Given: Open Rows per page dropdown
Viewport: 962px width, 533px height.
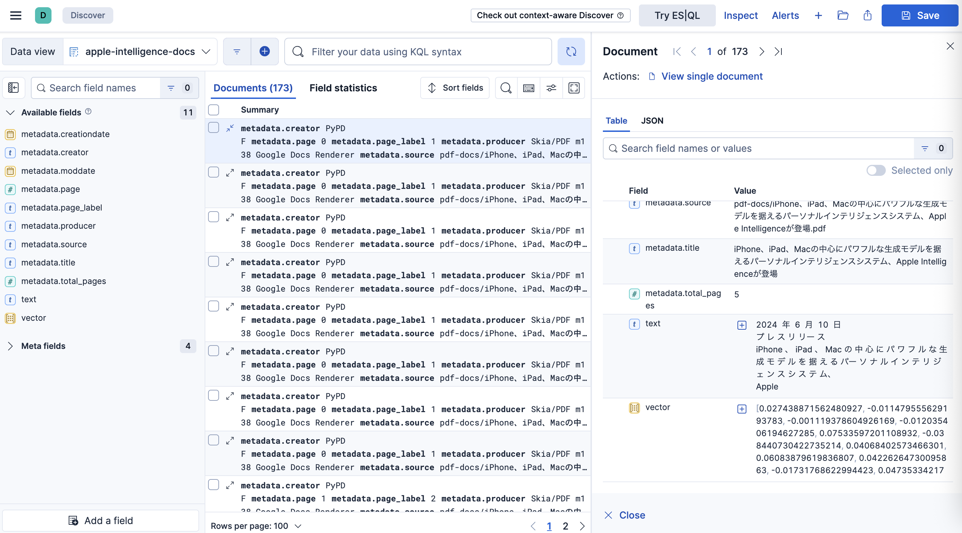Looking at the screenshot, I should tap(256, 525).
